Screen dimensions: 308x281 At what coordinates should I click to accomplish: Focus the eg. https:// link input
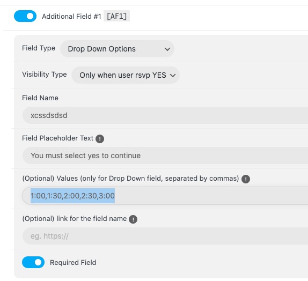(x=165, y=236)
